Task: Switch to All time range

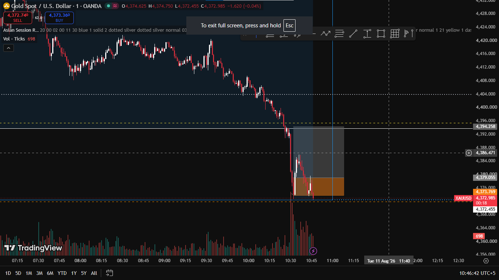Action: click(x=94, y=273)
